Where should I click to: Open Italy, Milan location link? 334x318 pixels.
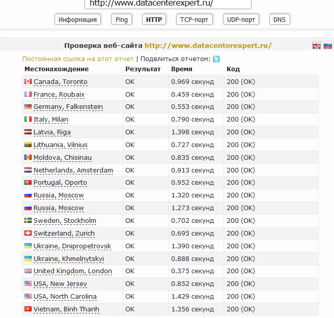tap(51, 120)
